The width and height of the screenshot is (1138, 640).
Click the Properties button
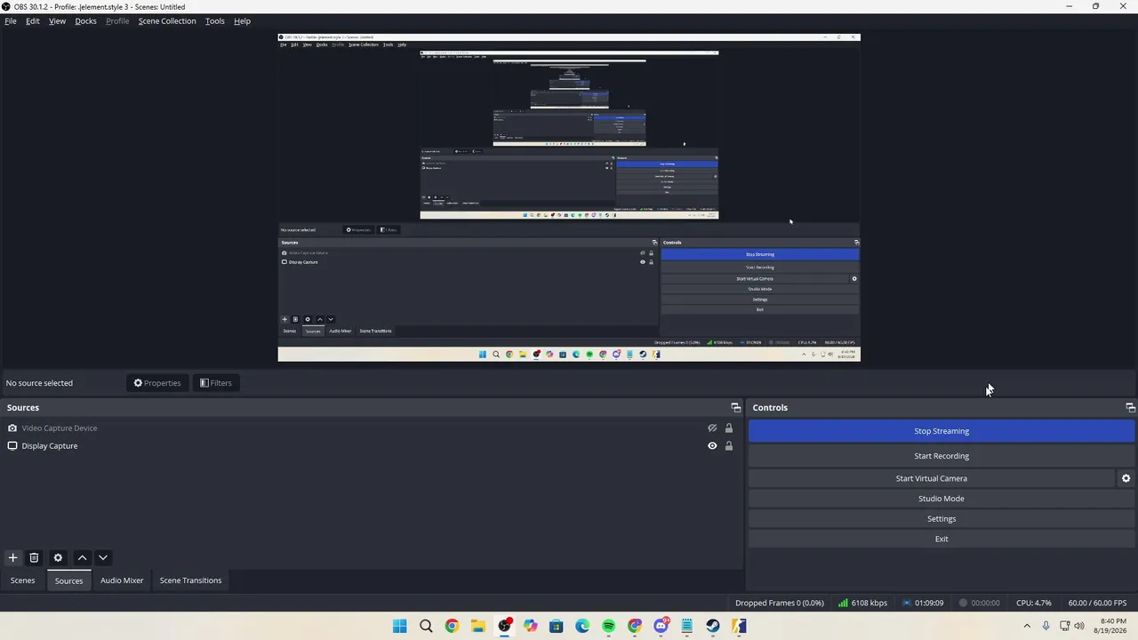(157, 383)
